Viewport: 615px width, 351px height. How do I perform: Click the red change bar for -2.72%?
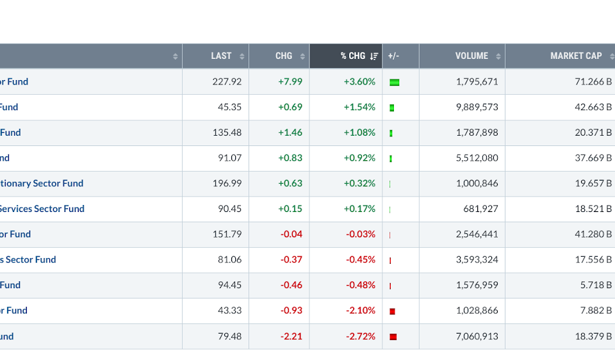pyautogui.click(x=393, y=337)
